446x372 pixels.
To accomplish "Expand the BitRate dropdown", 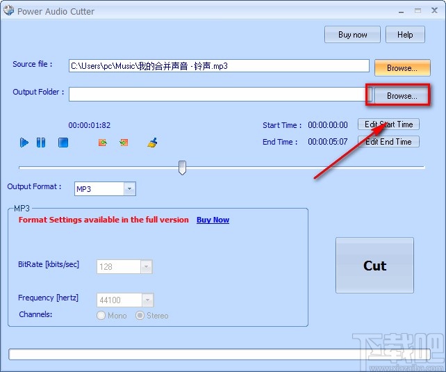I will pos(146,267).
